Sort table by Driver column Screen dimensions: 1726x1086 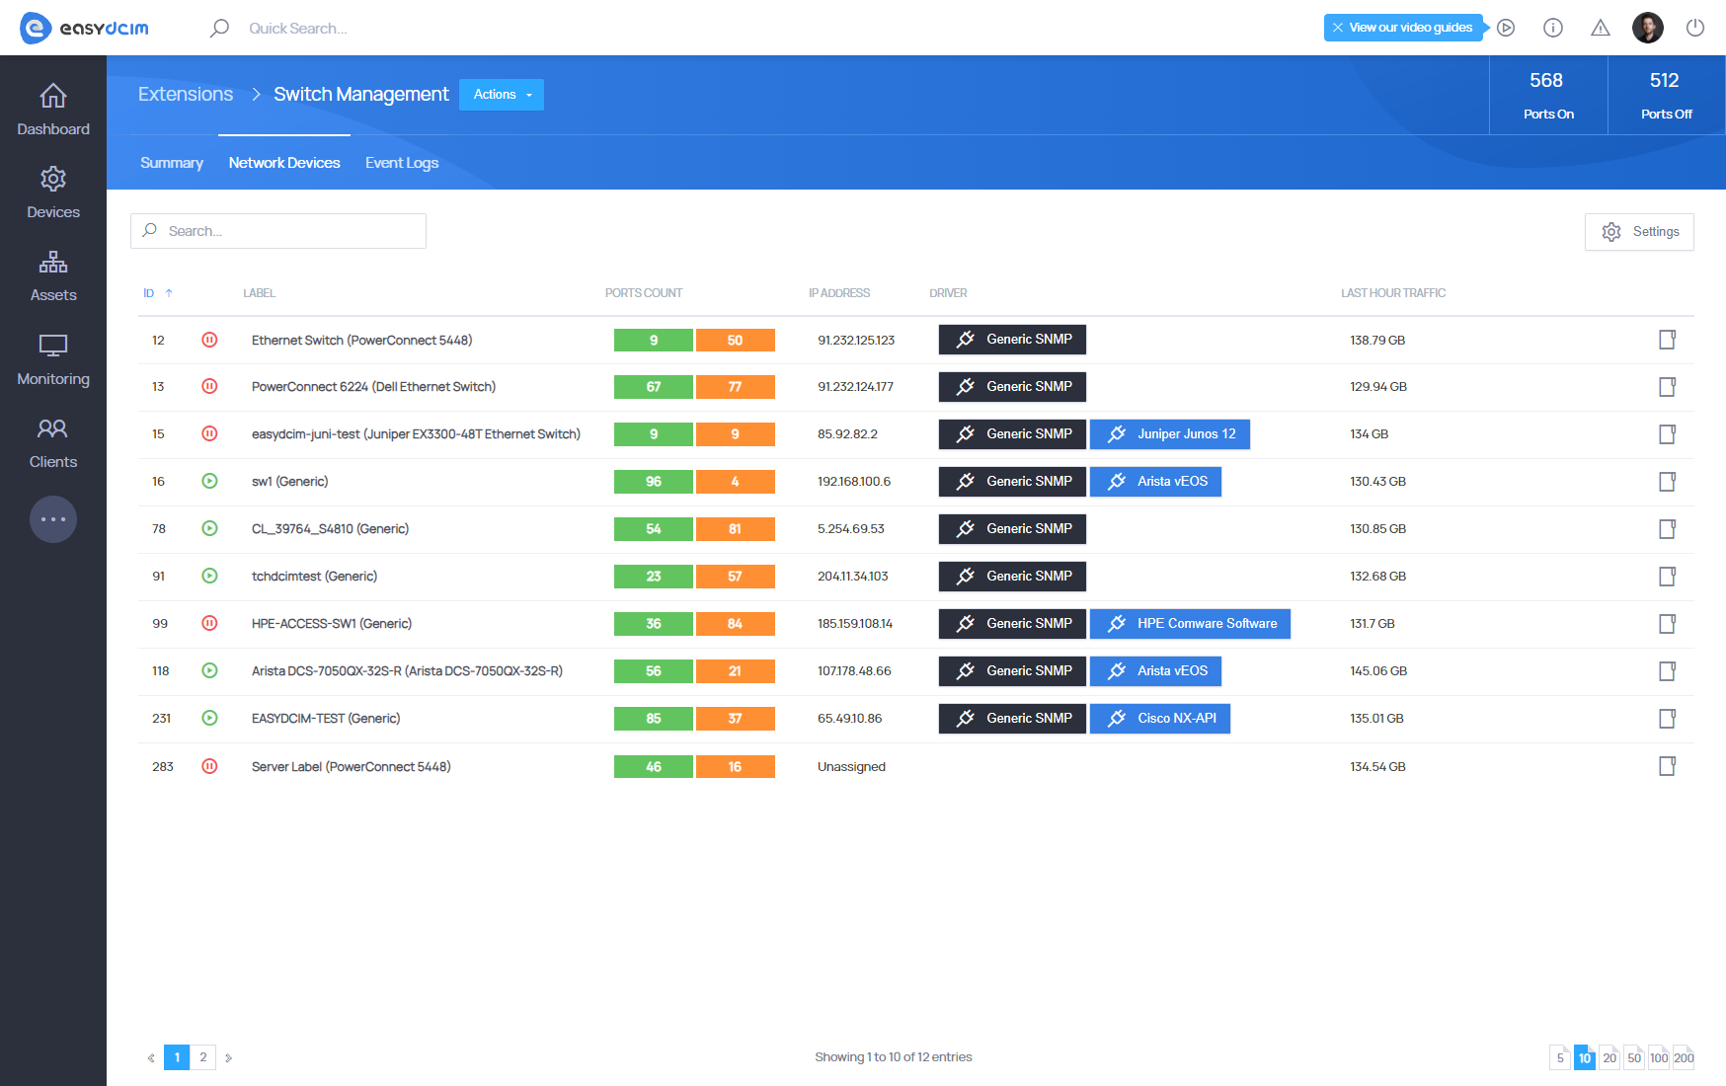click(948, 293)
